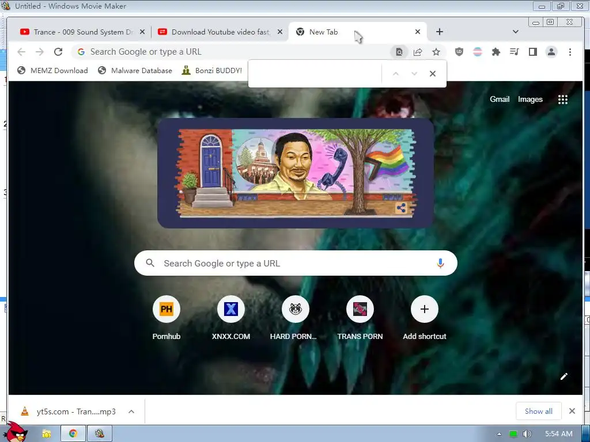Share the Google Doodle using its share icon

[x=401, y=208]
